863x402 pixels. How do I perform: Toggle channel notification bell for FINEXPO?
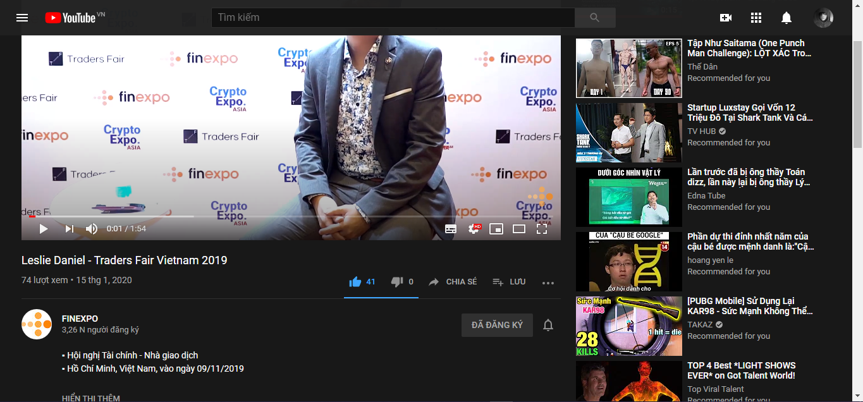(548, 325)
